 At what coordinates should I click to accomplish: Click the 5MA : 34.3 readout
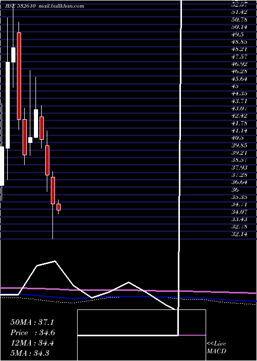pyautogui.click(x=30, y=353)
